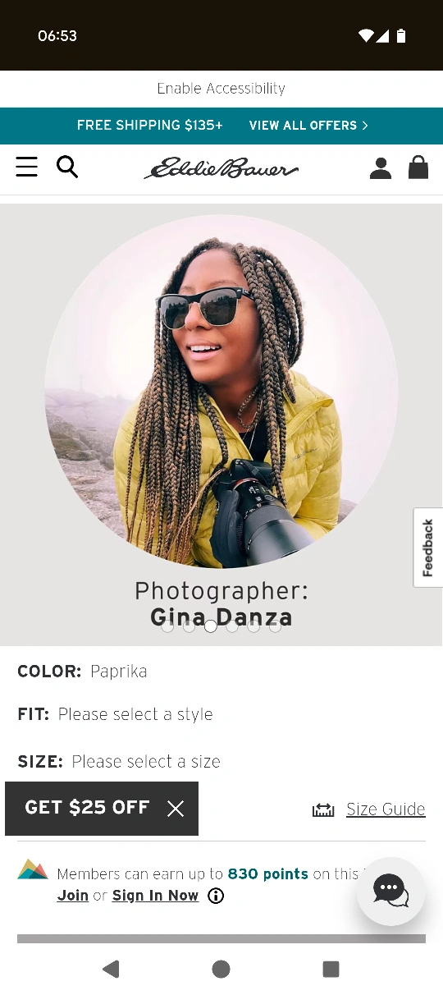Dismiss the GET $25 OFF banner
443x995 pixels.
click(176, 809)
